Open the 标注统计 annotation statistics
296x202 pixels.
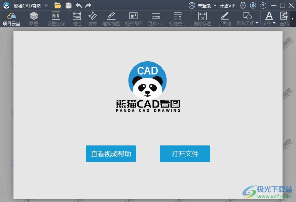coord(178,19)
